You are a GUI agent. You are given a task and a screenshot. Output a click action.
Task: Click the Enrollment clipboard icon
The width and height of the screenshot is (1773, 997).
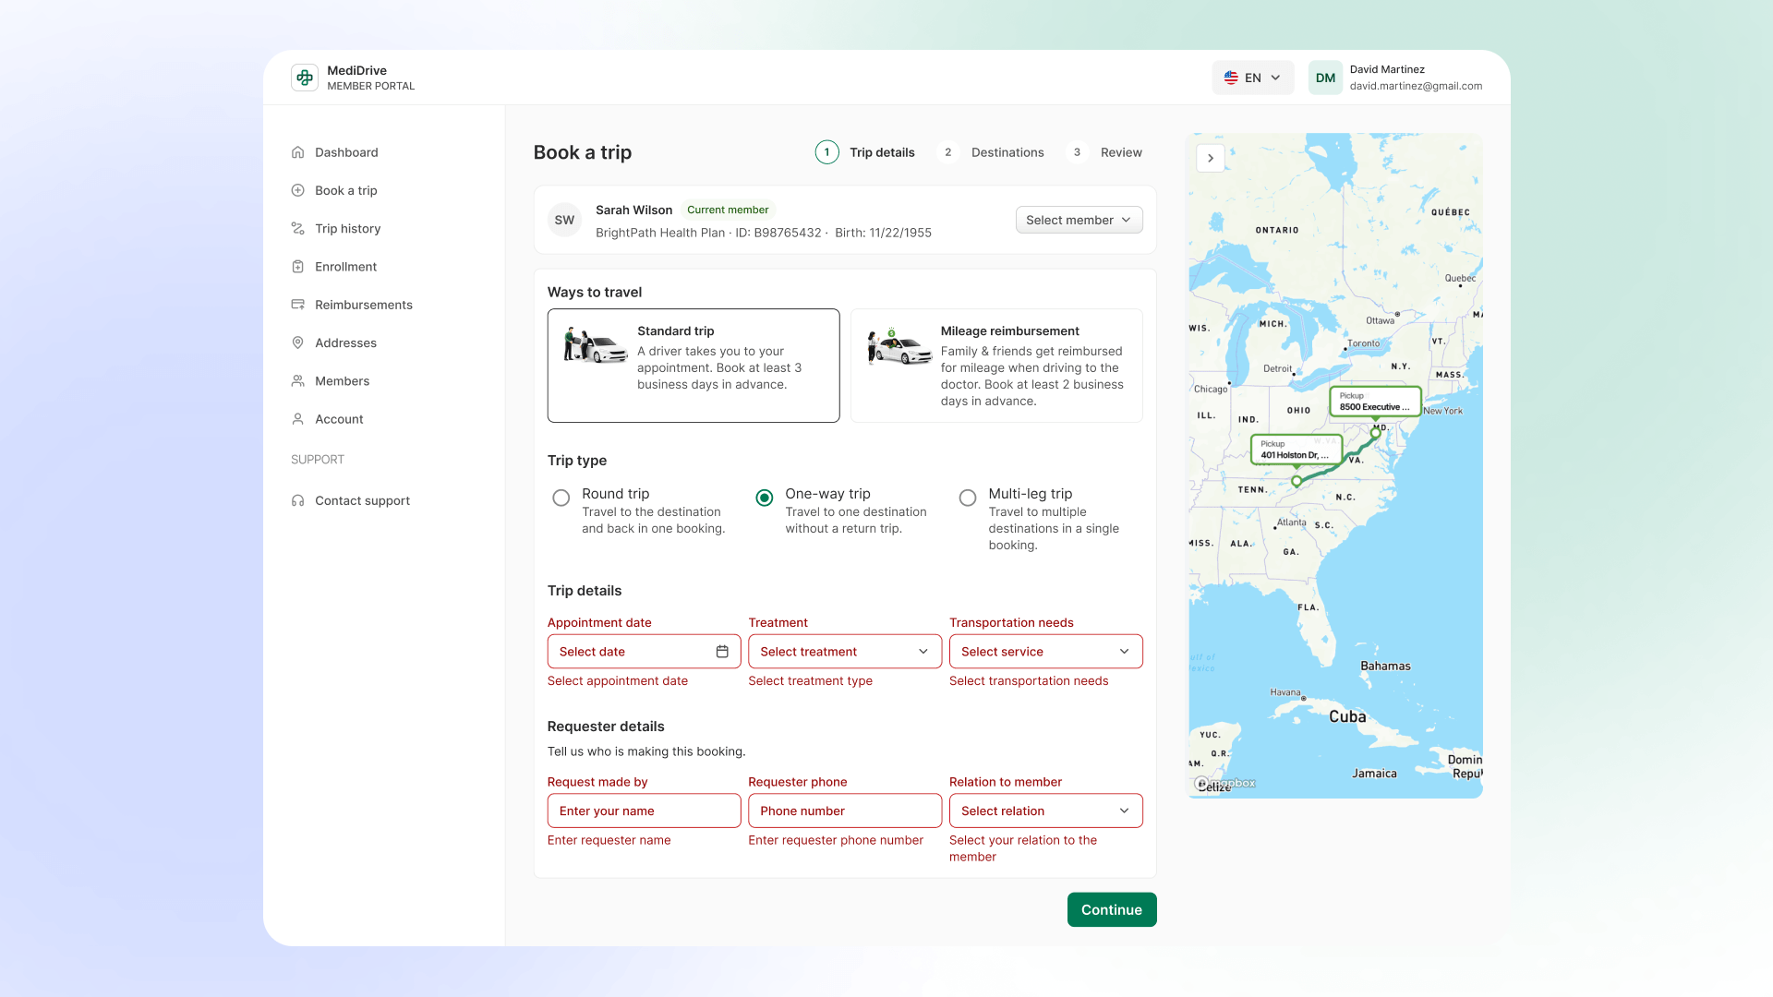[297, 267]
